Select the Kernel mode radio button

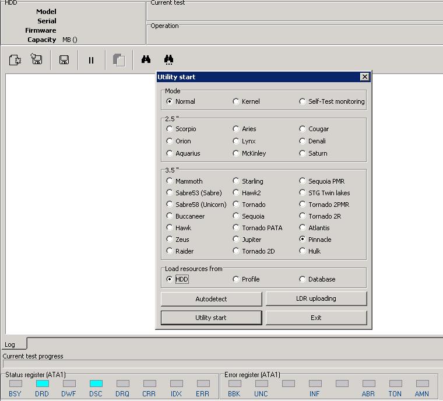[246, 101]
